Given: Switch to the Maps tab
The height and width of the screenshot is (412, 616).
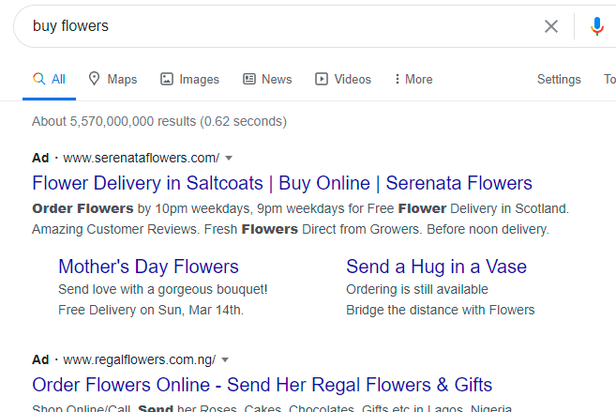Looking at the screenshot, I should pyautogui.click(x=113, y=79).
